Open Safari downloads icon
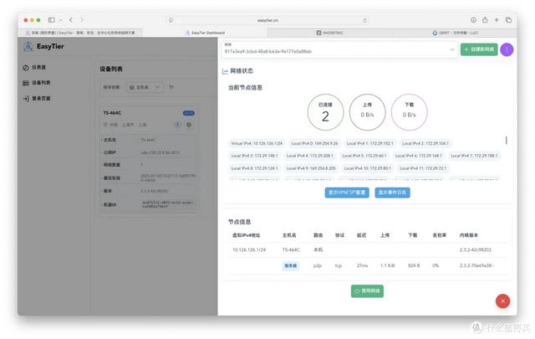 pos(473,20)
